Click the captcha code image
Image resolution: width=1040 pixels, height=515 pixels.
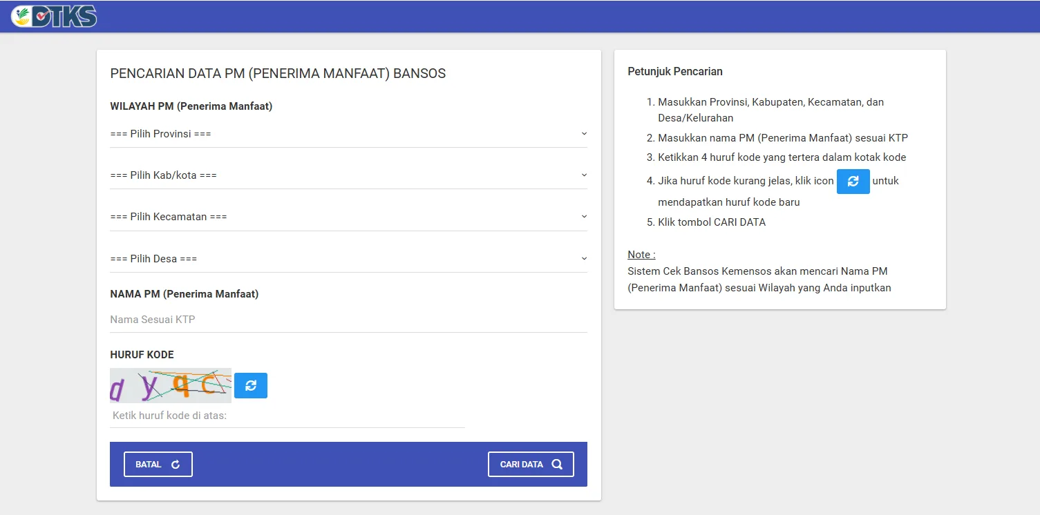[171, 385]
